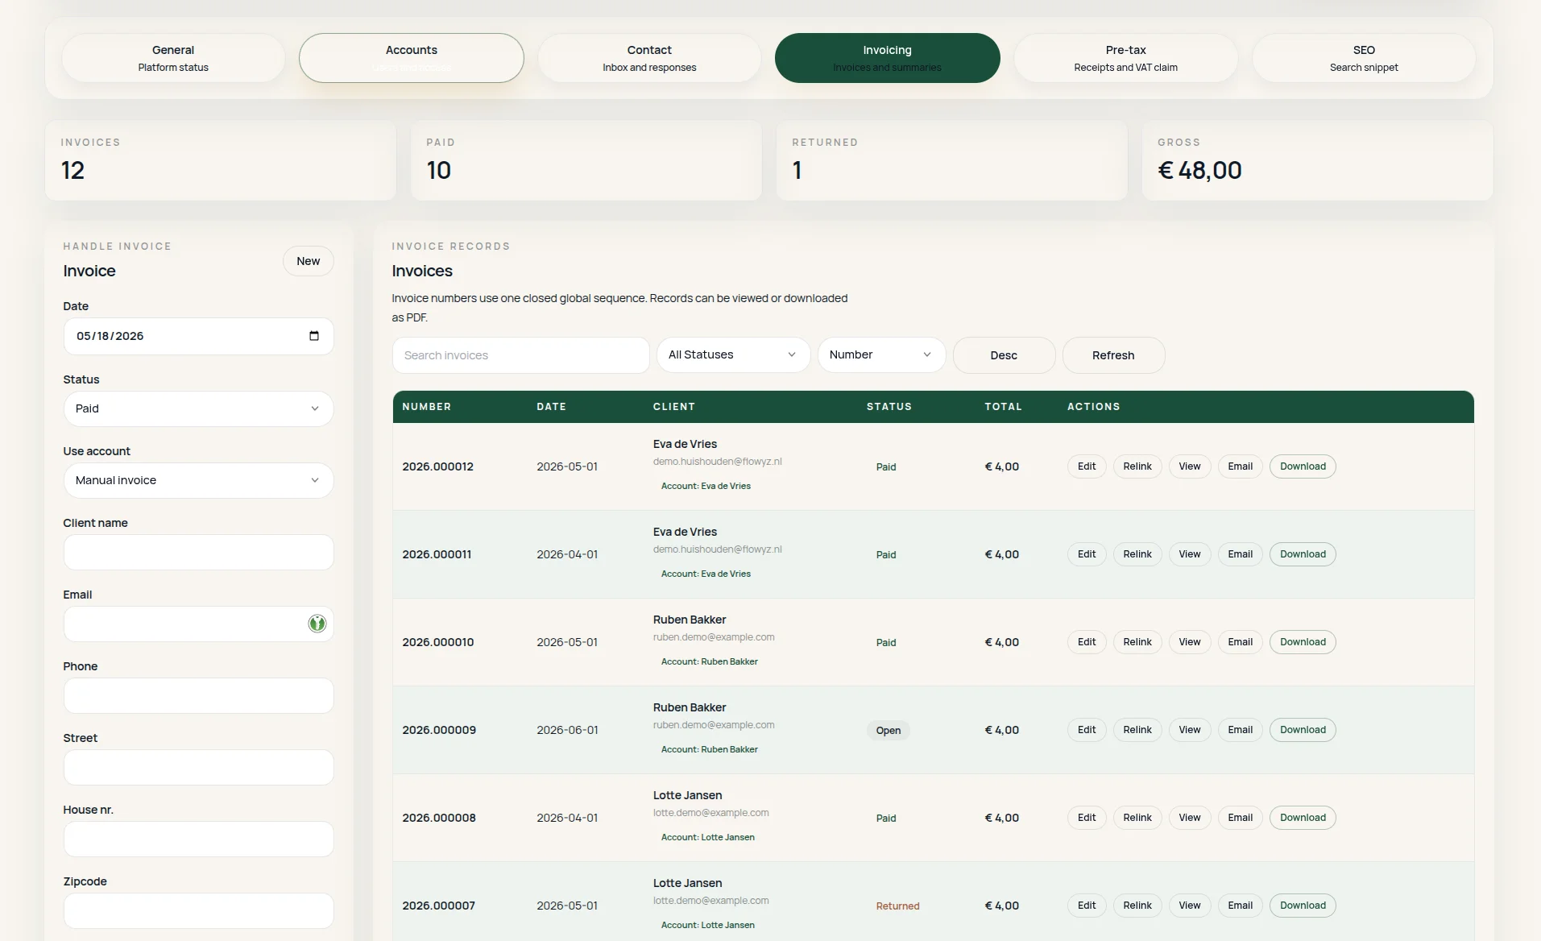Focus the Search invoices field

click(520, 355)
